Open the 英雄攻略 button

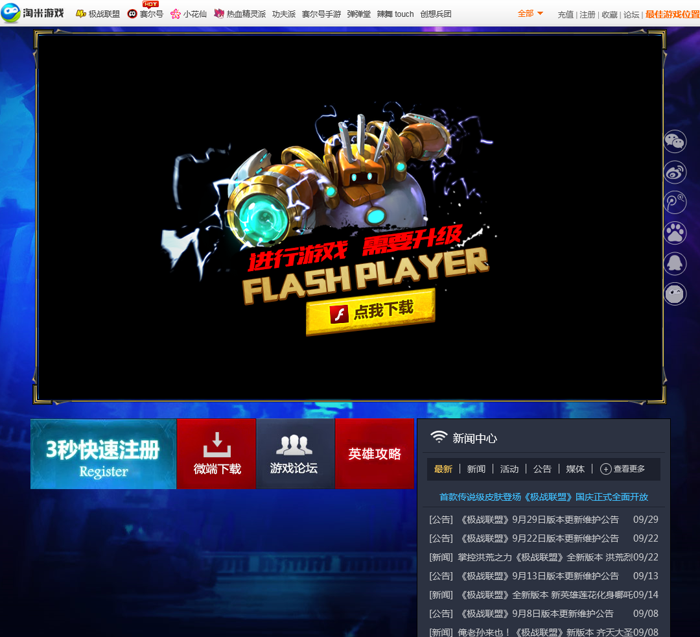pyautogui.click(x=375, y=454)
